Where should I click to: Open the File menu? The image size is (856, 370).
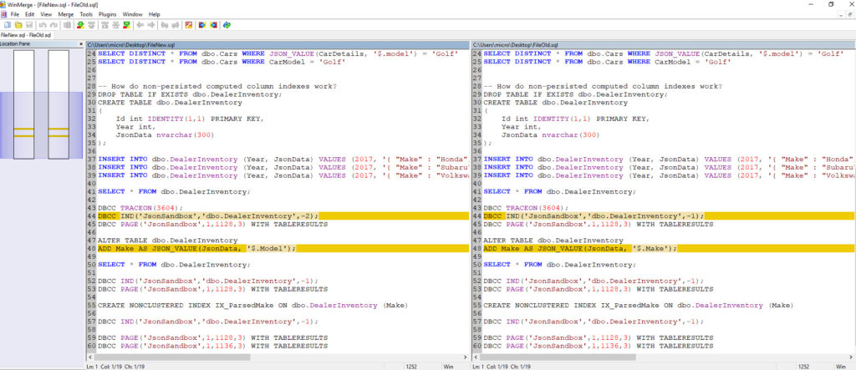pos(15,14)
